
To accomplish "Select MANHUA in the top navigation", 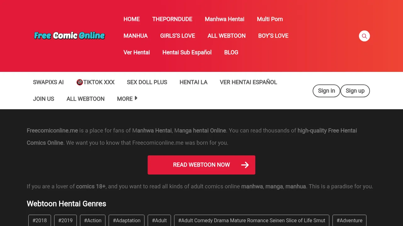I will click(x=135, y=36).
